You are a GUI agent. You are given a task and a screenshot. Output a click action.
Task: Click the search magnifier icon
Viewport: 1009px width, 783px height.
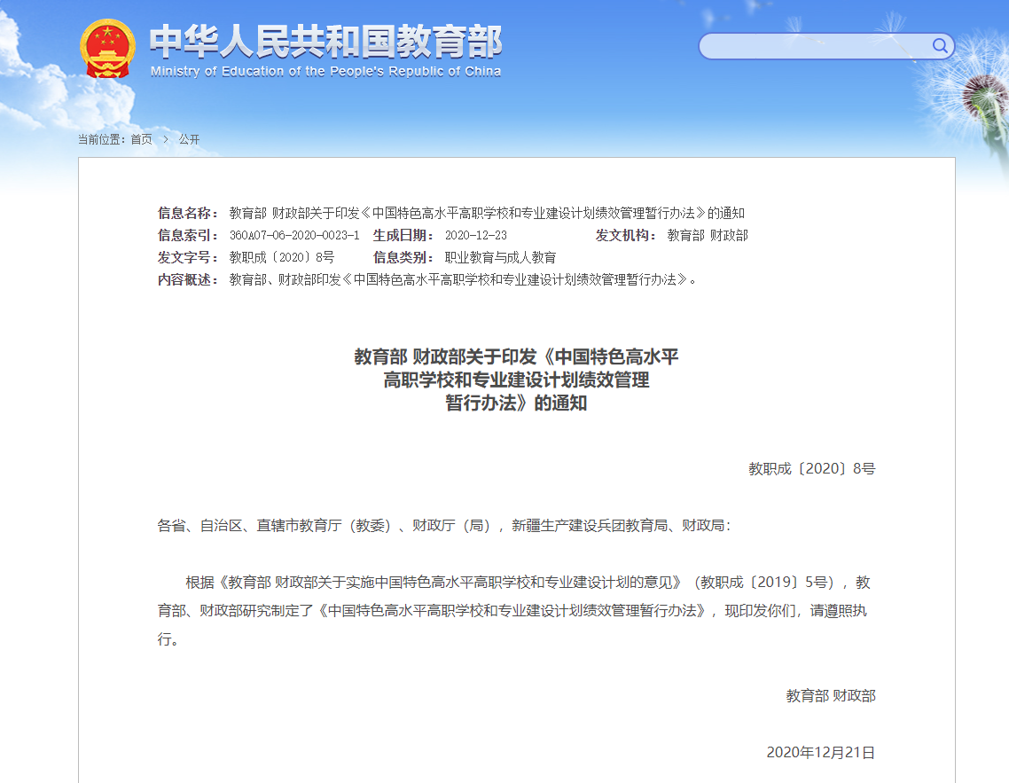coord(940,46)
